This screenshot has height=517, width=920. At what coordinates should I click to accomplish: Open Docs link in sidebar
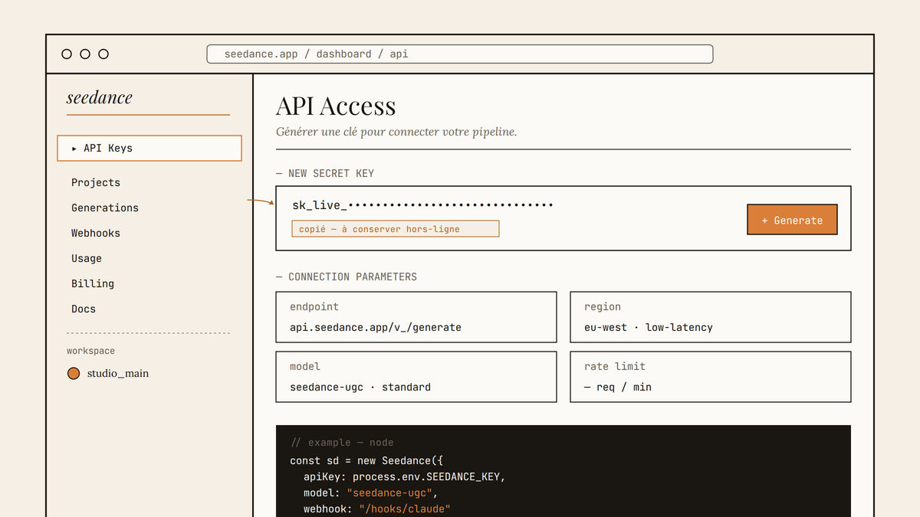coord(84,309)
